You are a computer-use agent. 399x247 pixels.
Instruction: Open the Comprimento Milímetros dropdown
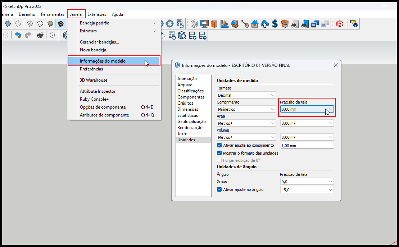coord(246,109)
